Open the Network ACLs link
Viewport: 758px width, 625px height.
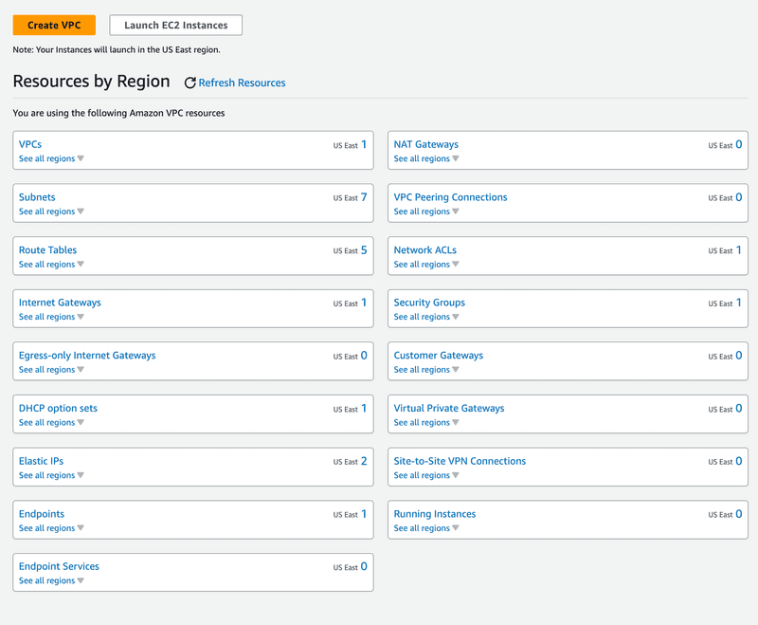click(424, 249)
